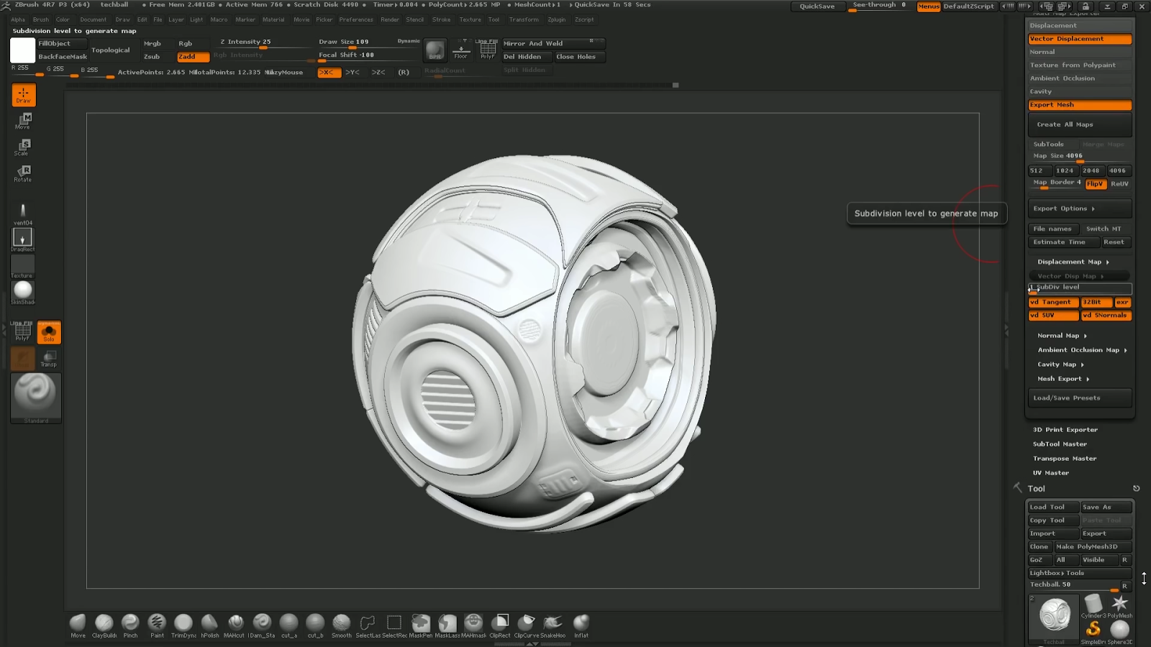Disable the FlipV toggle
This screenshot has width=1151, height=647.
[1095, 184]
